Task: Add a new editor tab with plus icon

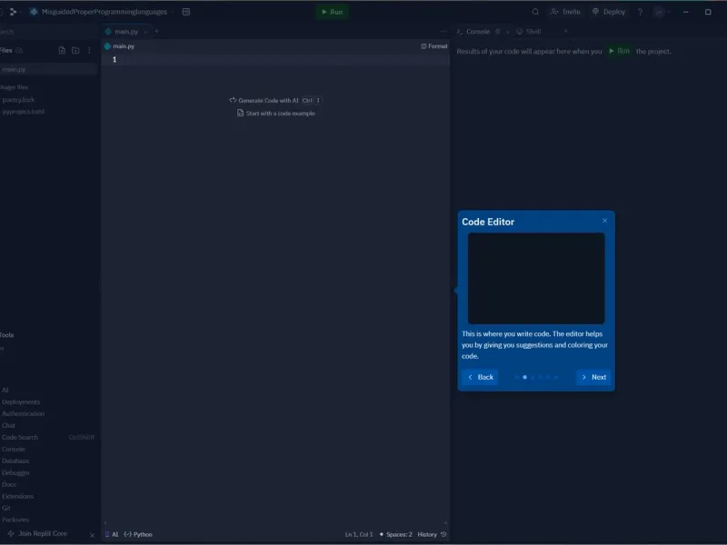Action: pos(156,32)
